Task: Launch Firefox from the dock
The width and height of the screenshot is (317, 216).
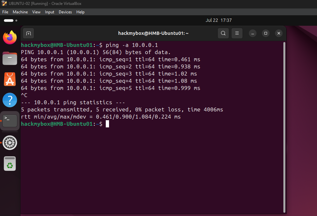Action: click(x=10, y=38)
